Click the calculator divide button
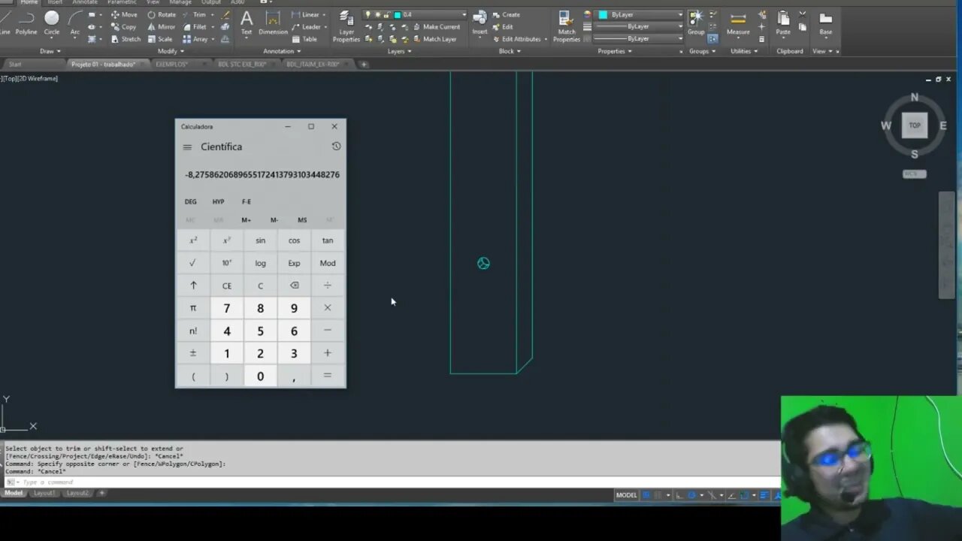 point(327,286)
